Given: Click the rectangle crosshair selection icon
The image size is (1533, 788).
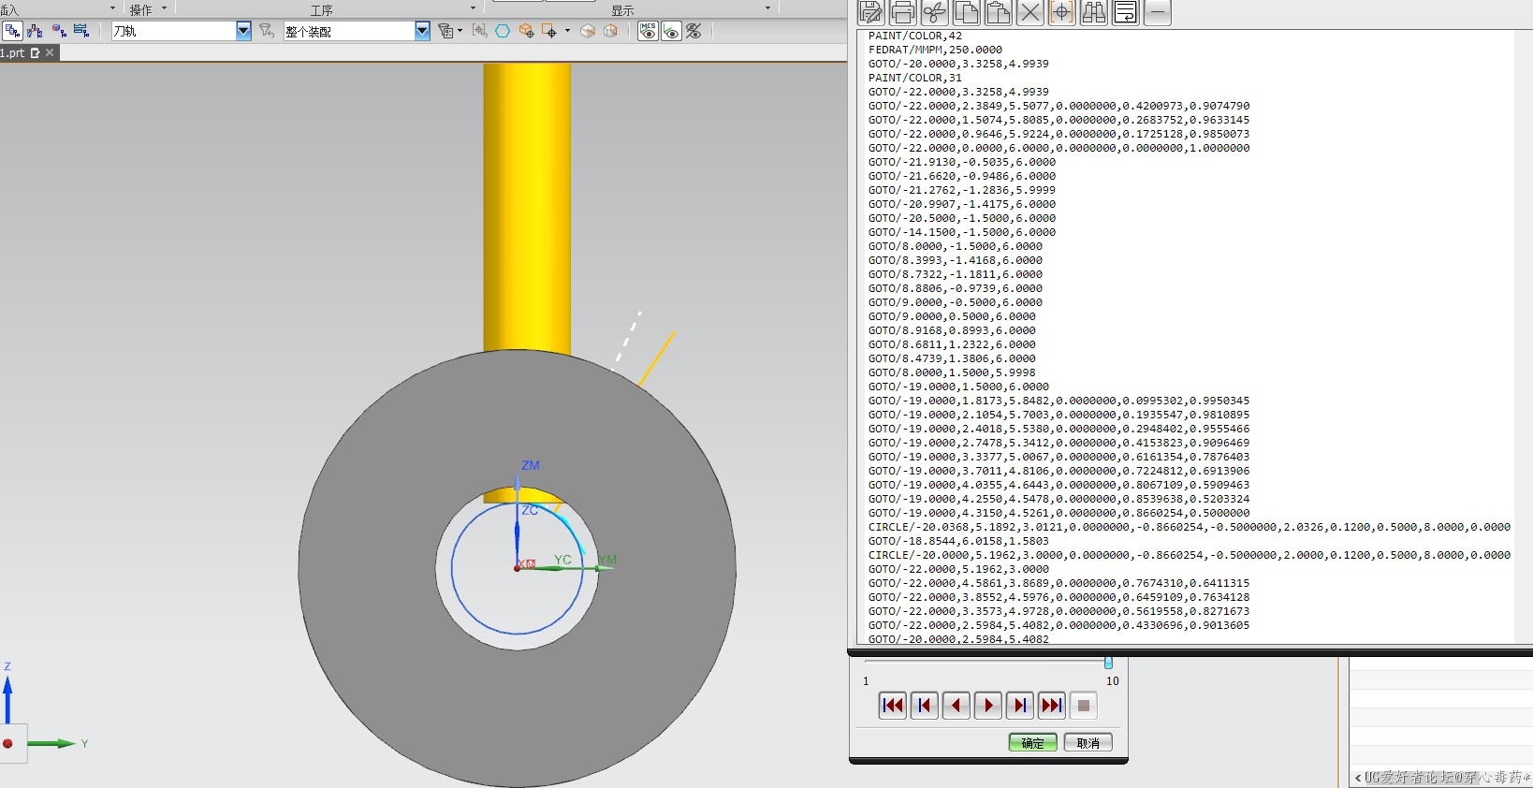Looking at the screenshot, I should point(549,31).
